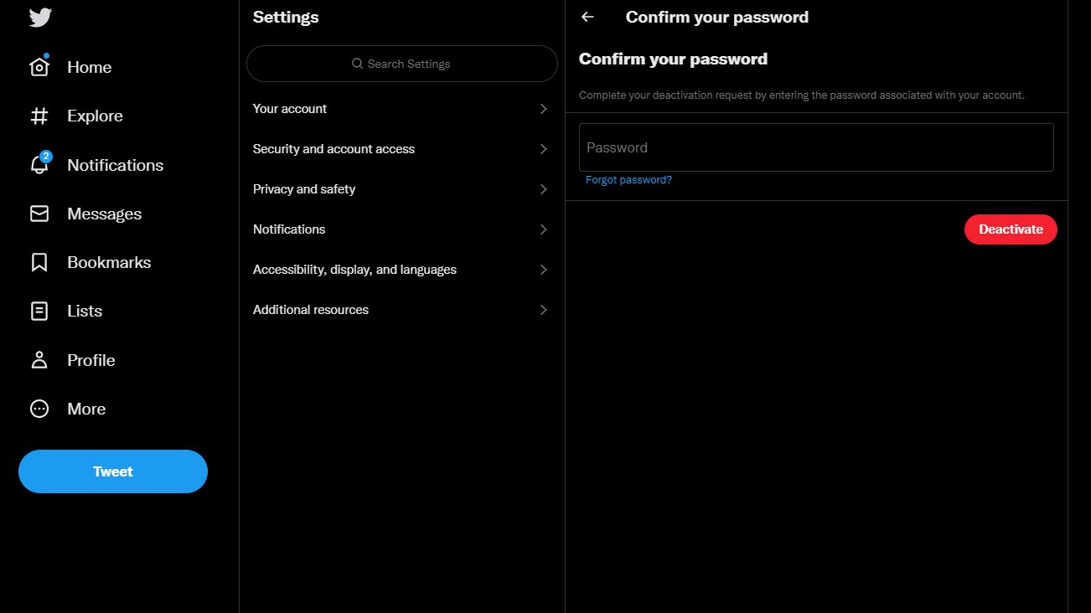Open the Home icon in sidebar
Image resolution: width=1091 pixels, height=613 pixels.
point(39,67)
